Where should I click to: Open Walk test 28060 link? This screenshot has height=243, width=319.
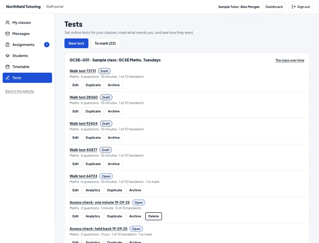83,97
